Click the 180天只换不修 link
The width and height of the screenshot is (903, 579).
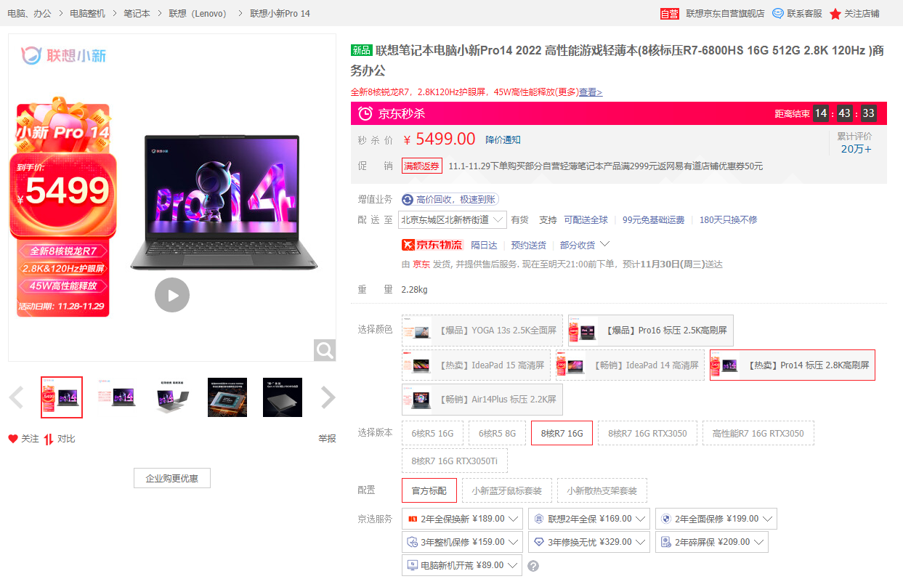pos(728,220)
